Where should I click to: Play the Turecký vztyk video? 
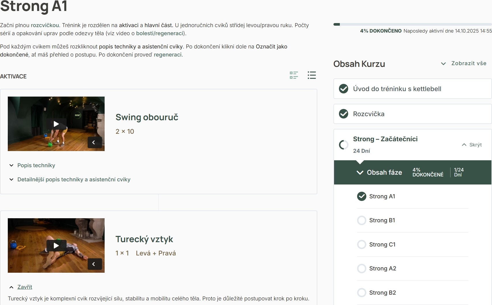click(56, 246)
